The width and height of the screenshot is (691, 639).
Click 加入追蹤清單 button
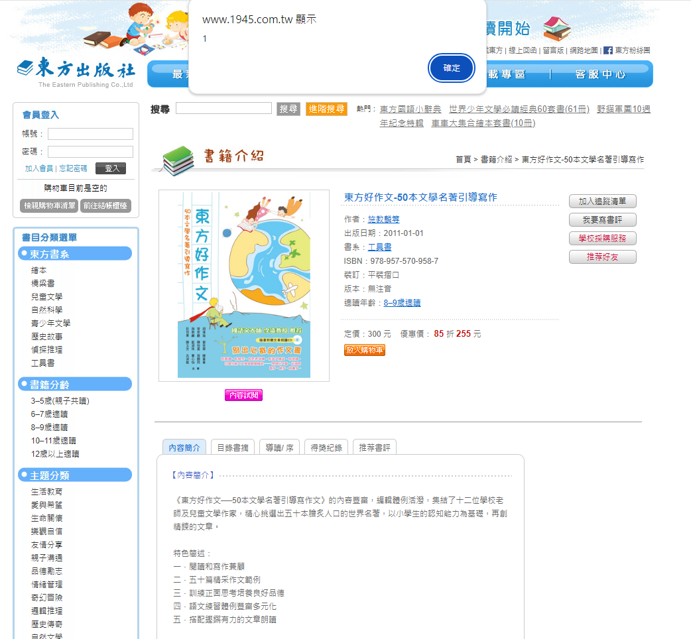pyautogui.click(x=602, y=202)
